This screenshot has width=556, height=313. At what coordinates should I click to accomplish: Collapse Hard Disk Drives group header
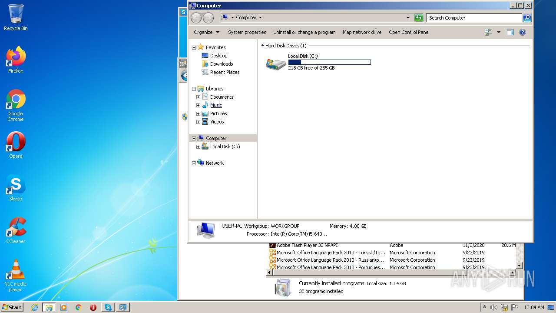click(262, 45)
